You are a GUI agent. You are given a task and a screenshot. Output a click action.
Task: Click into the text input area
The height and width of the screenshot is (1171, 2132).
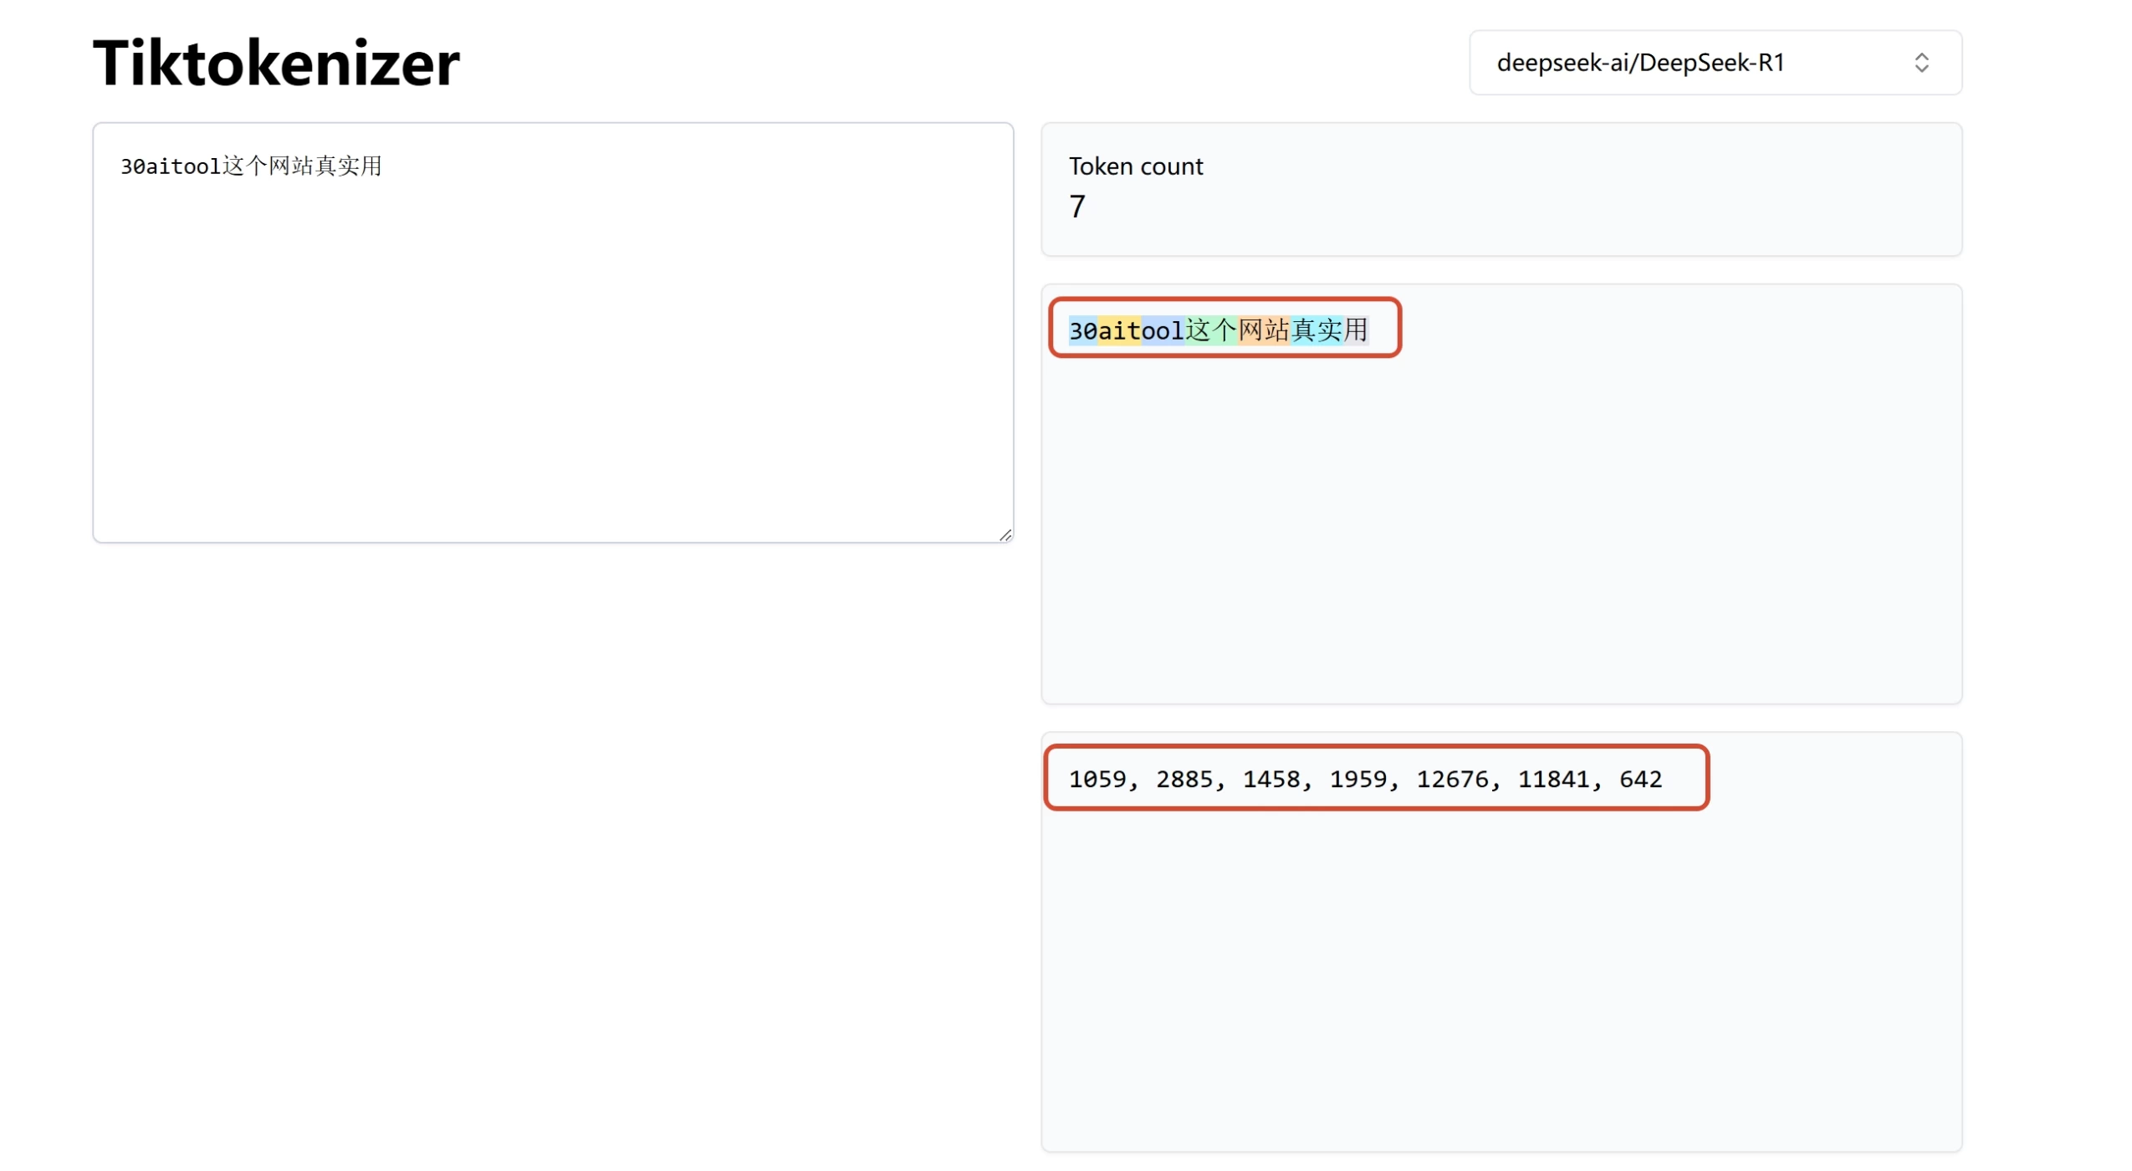point(553,333)
